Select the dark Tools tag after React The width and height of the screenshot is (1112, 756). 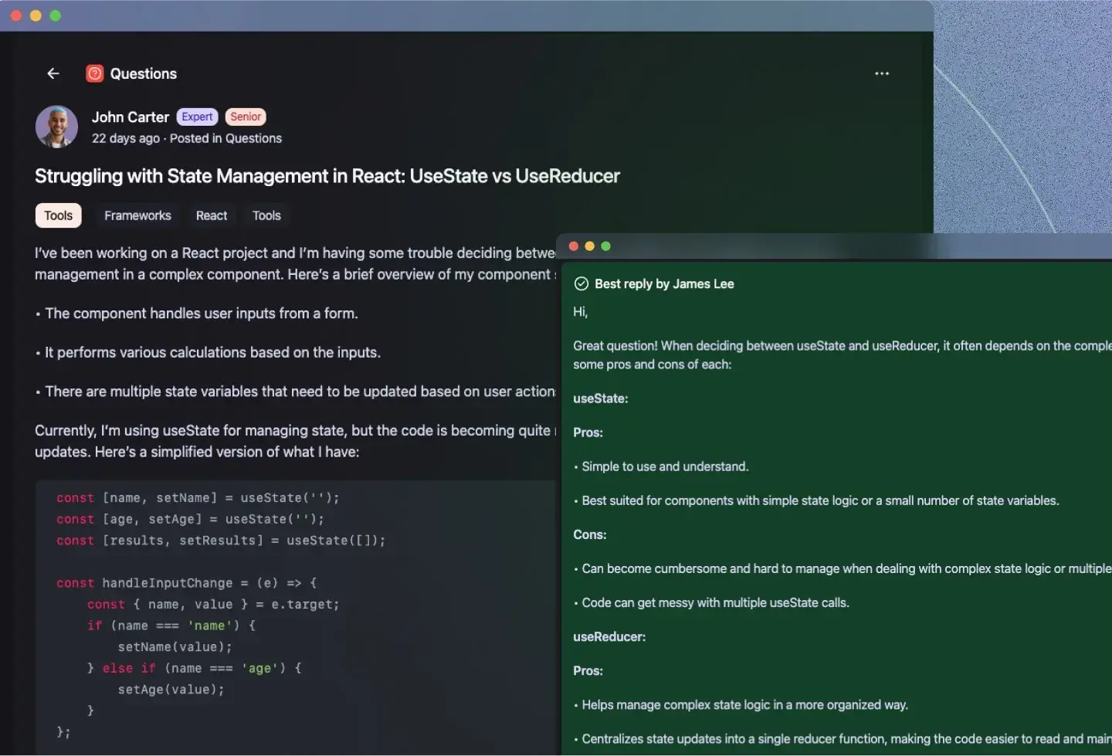point(266,215)
